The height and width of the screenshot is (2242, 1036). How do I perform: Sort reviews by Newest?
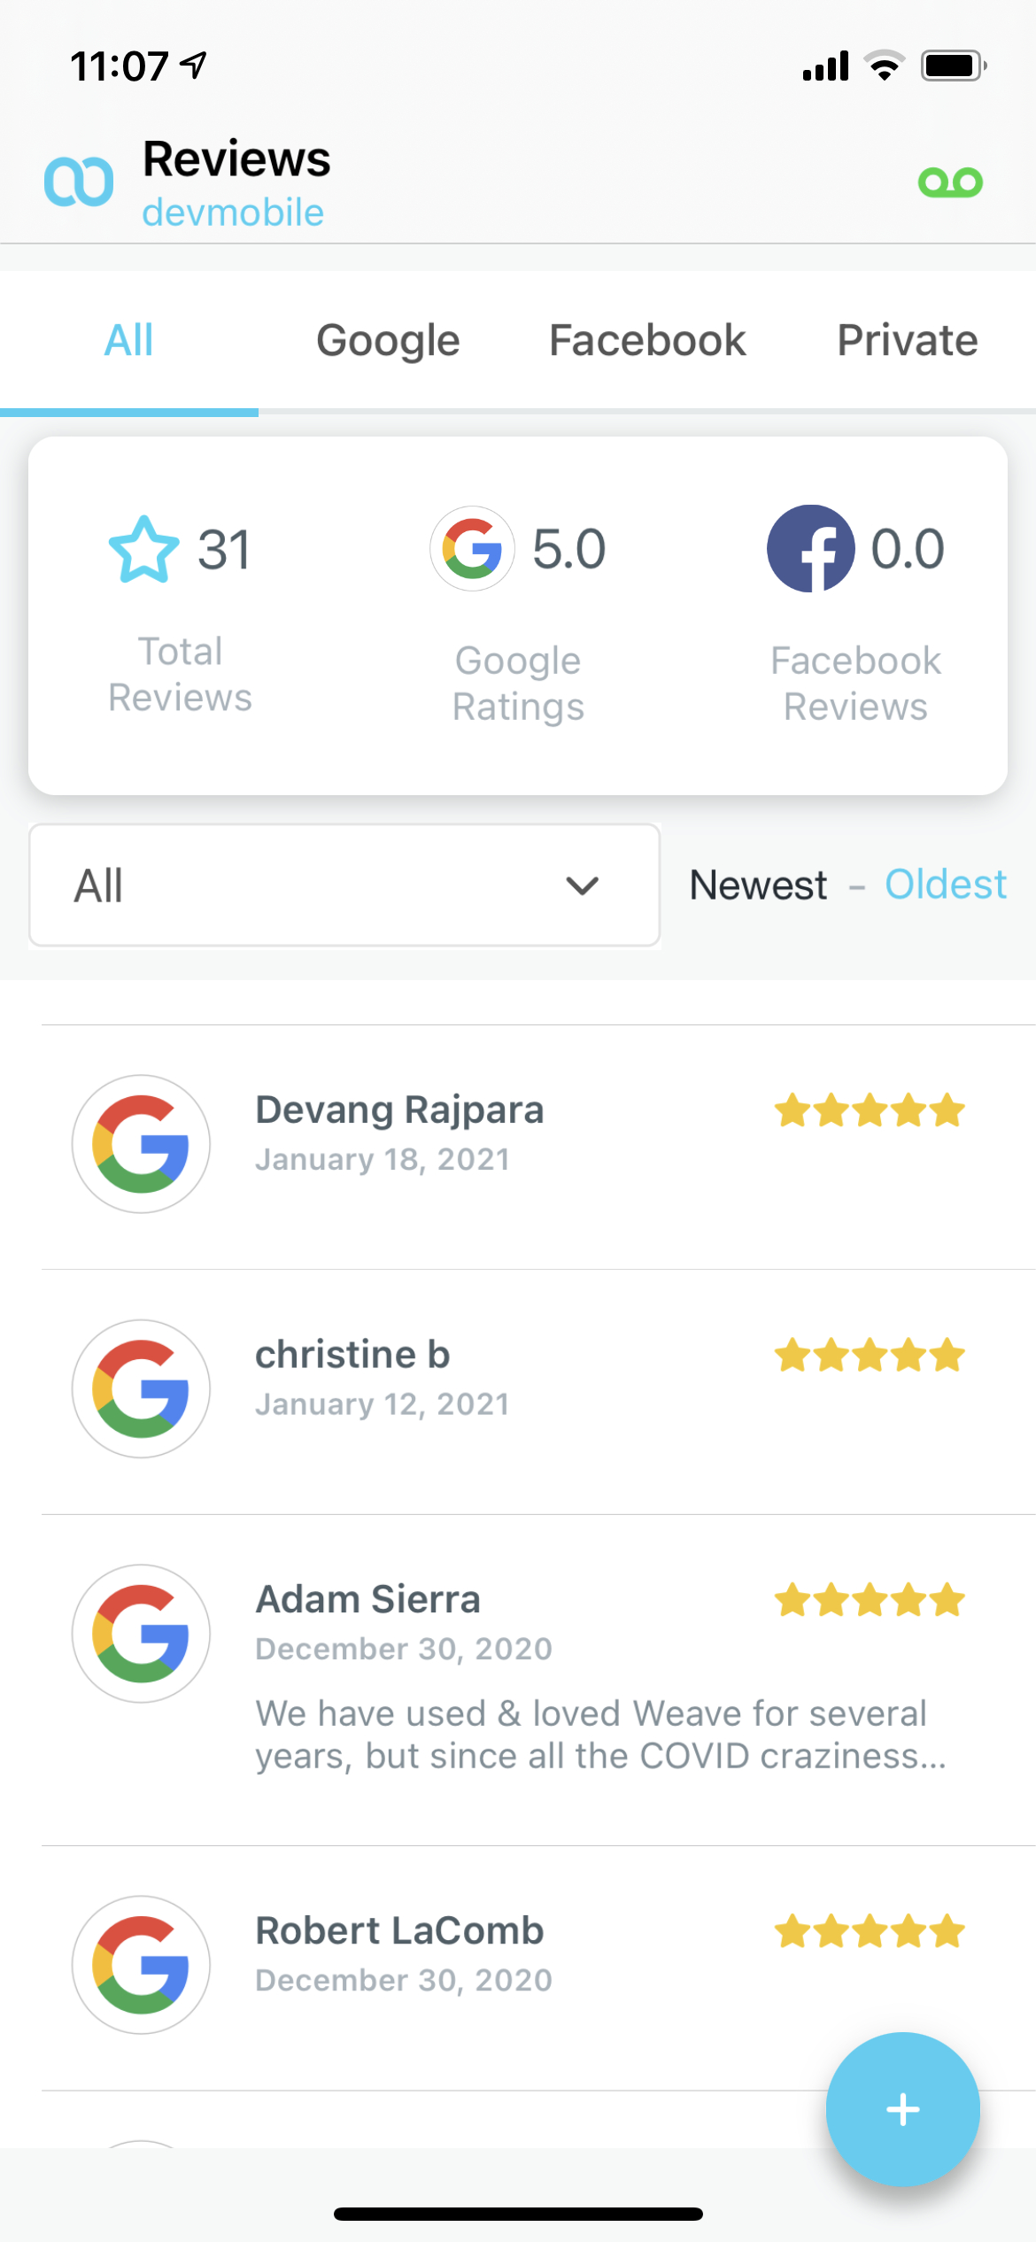(758, 885)
